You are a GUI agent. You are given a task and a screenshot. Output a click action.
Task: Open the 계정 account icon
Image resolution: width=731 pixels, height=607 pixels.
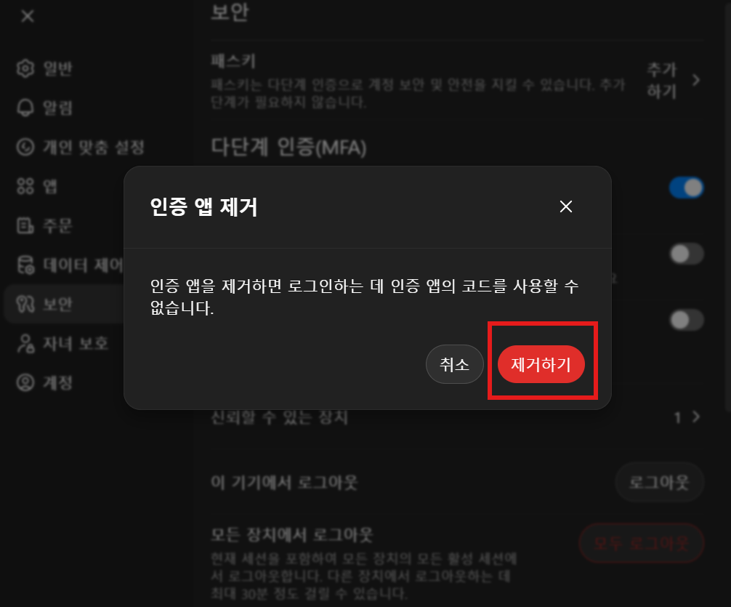25,383
